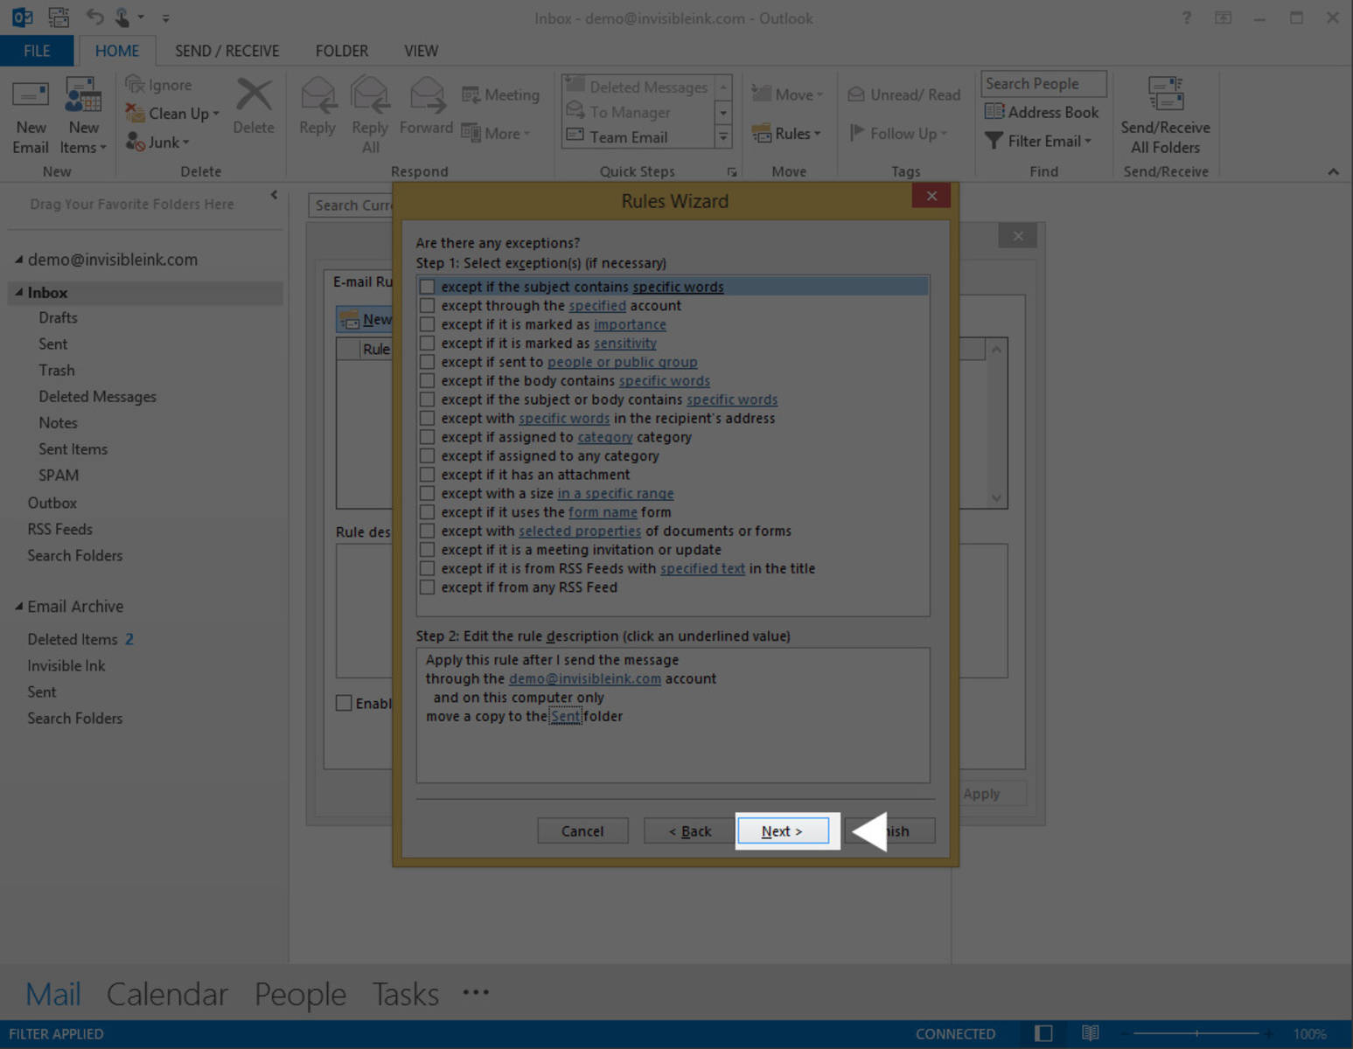The image size is (1353, 1049).
Task: Open the navigation more options ellipsis
Action: (x=476, y=992)
